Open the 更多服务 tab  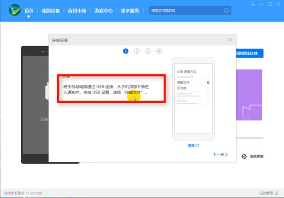[130, 11]
